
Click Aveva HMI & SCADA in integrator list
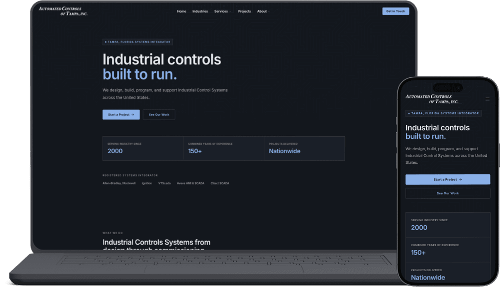(x=190, y=183)
